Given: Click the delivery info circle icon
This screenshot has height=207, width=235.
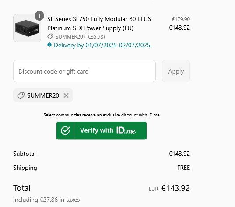Looking at the screenshot, I should (49, 45).
